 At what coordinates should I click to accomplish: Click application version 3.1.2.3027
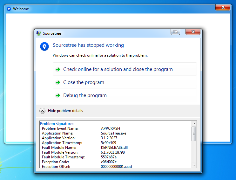pyautogui.click(x=109, y=138)
